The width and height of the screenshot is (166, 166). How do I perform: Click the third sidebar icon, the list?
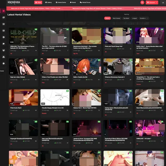point(4,24)
